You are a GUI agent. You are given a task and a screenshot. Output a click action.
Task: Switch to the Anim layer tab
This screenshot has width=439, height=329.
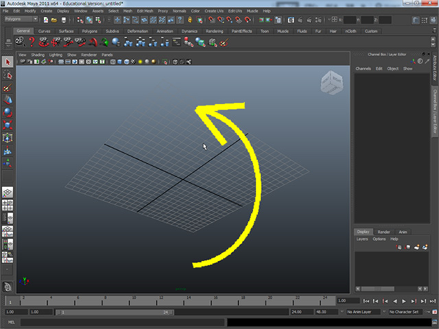[403, 232]
